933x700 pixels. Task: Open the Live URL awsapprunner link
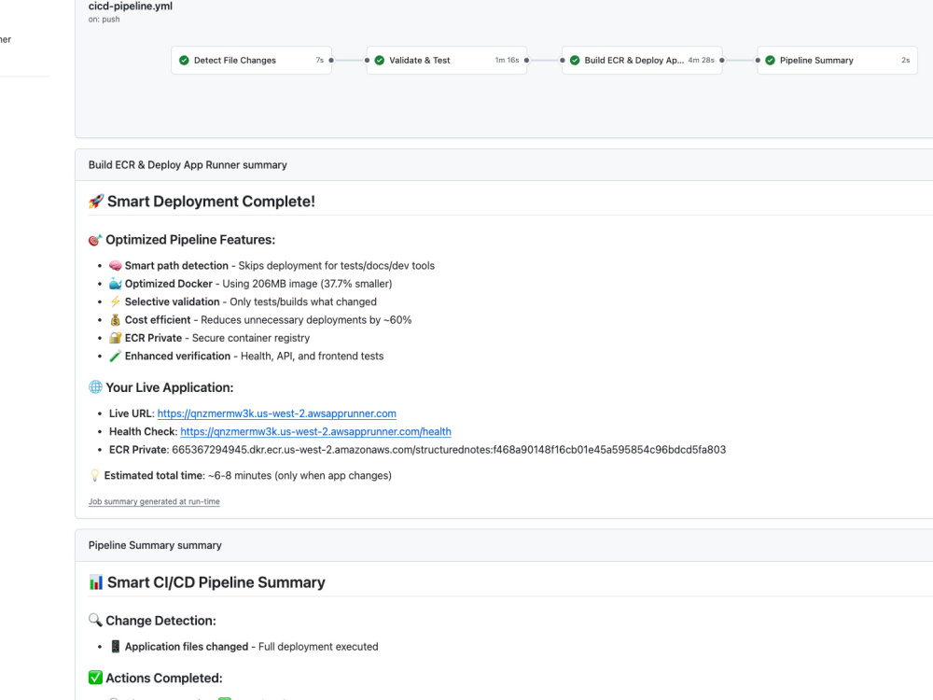pos(277,413)
